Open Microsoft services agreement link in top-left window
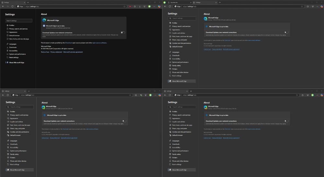The width and height of the screenshot is (324, 177). tap(73, 52)
